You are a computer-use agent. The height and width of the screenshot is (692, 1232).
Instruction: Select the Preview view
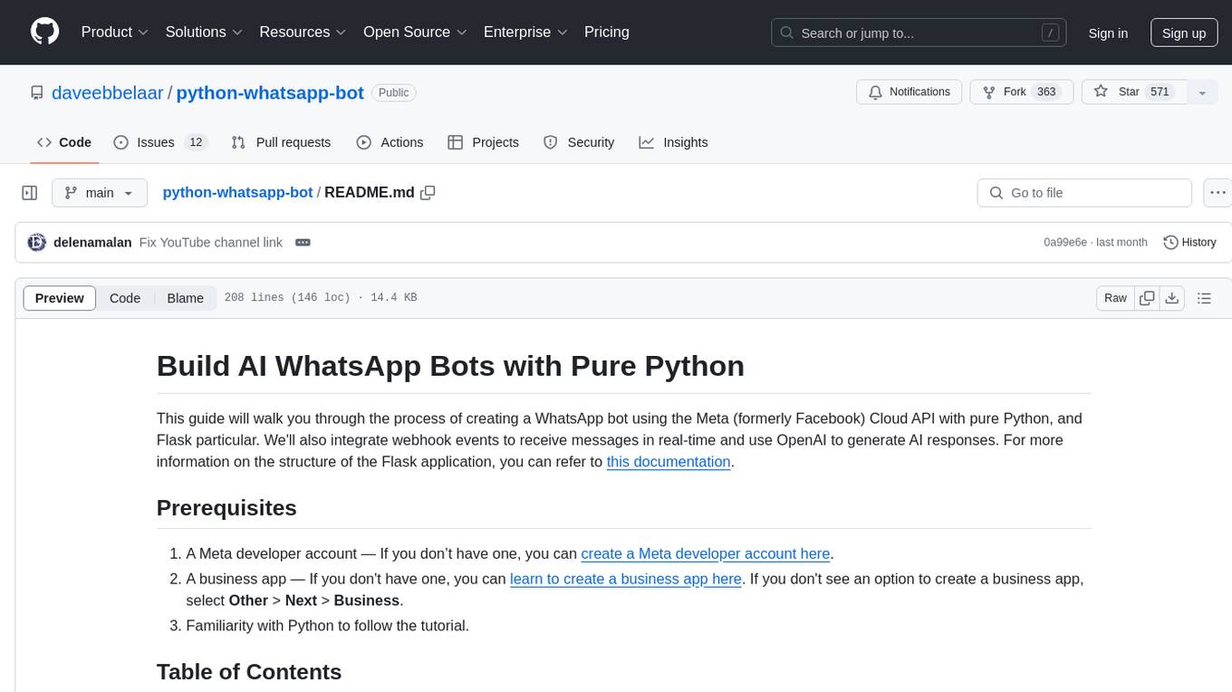coord(60,298)
